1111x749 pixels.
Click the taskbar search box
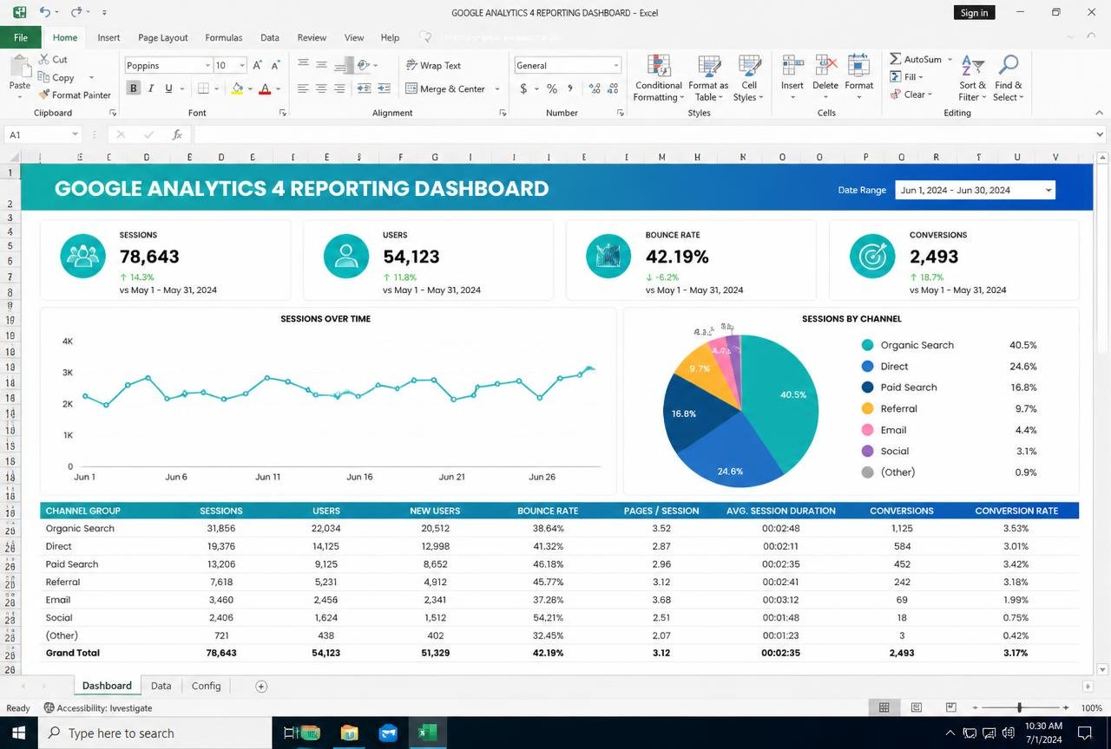coord(154,733)
